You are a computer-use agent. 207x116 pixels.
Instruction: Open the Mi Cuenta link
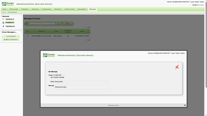[x=201, y=5]
